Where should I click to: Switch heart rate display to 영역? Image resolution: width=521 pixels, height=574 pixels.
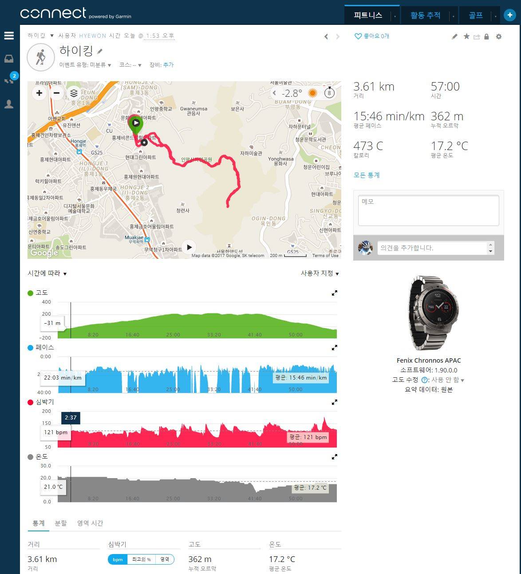click(x=165, y=559)
